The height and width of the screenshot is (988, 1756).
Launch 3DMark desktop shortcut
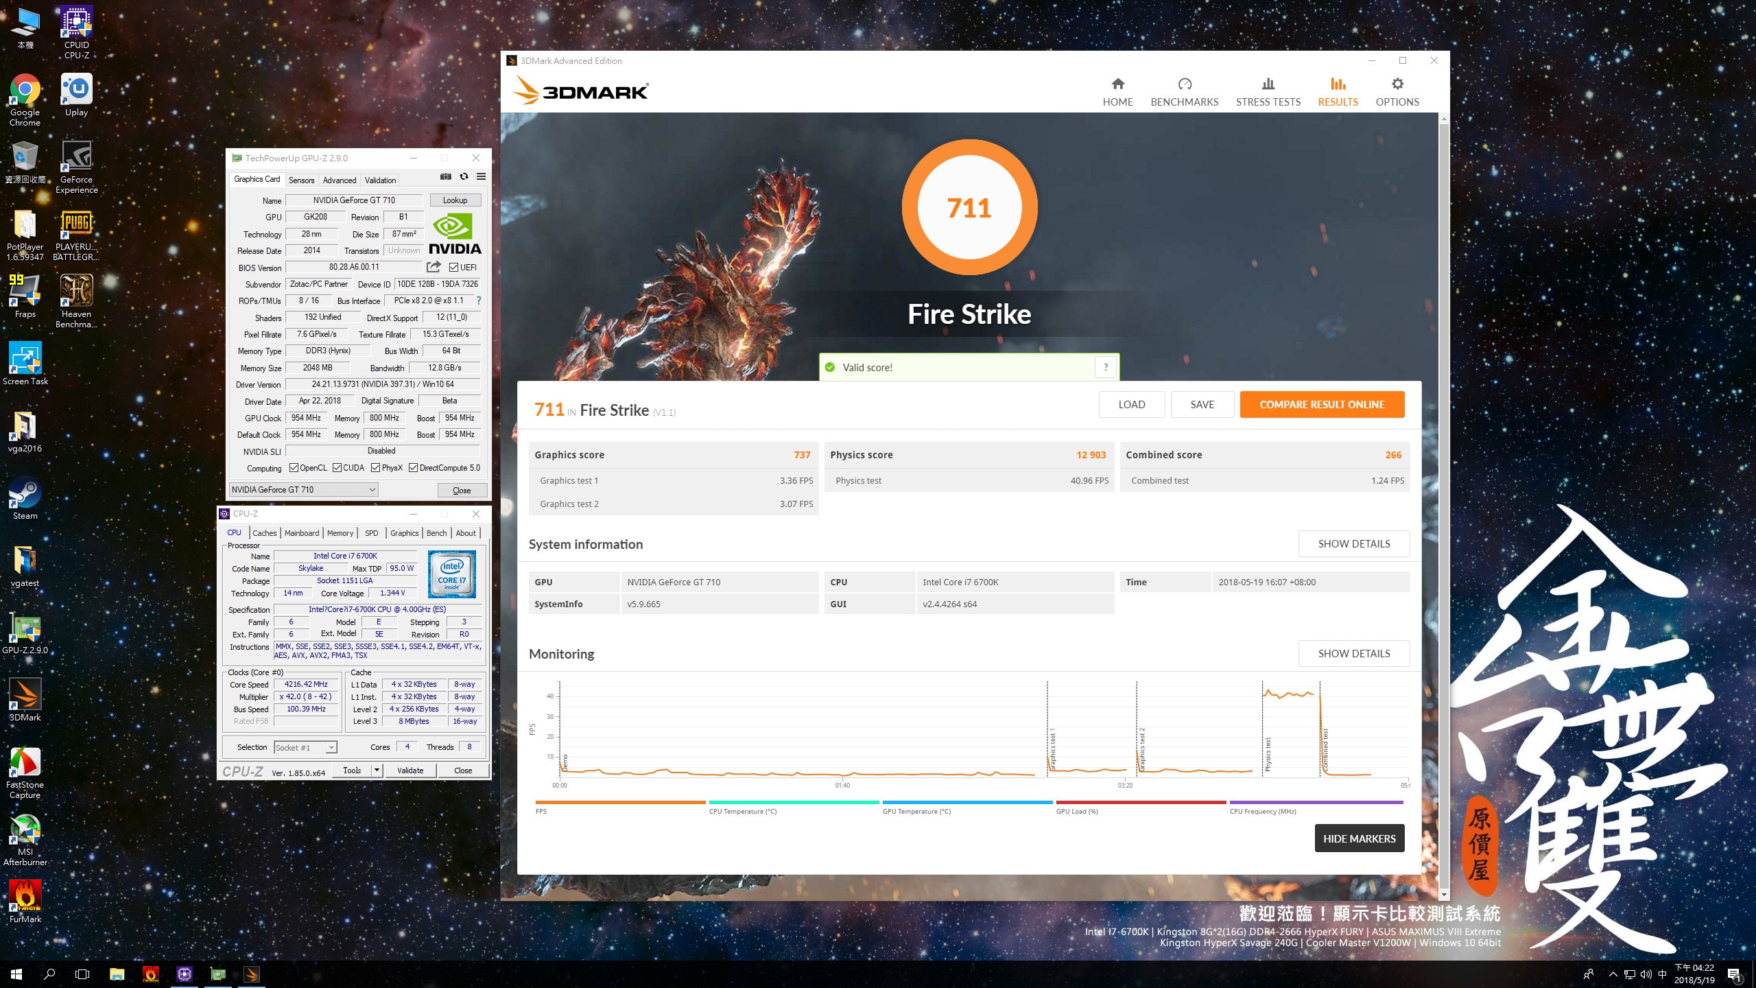(25, 700)
